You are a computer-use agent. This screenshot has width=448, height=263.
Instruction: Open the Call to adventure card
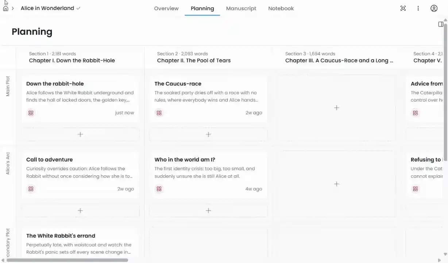point(80,175)
